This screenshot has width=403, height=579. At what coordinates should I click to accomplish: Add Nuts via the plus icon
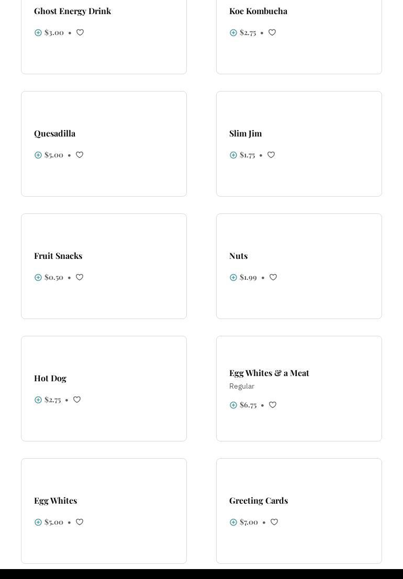(233, 277)
